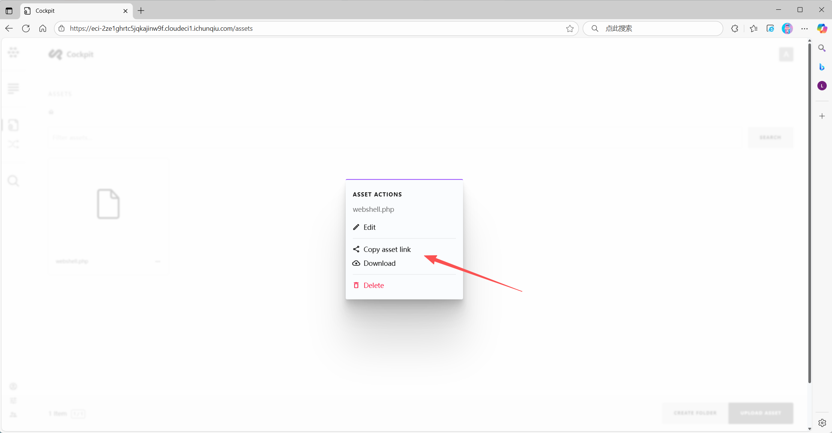The width and height of the screenshot is (832, 433).
Task: Close the Cockpit tab
Action: [125, 11]
